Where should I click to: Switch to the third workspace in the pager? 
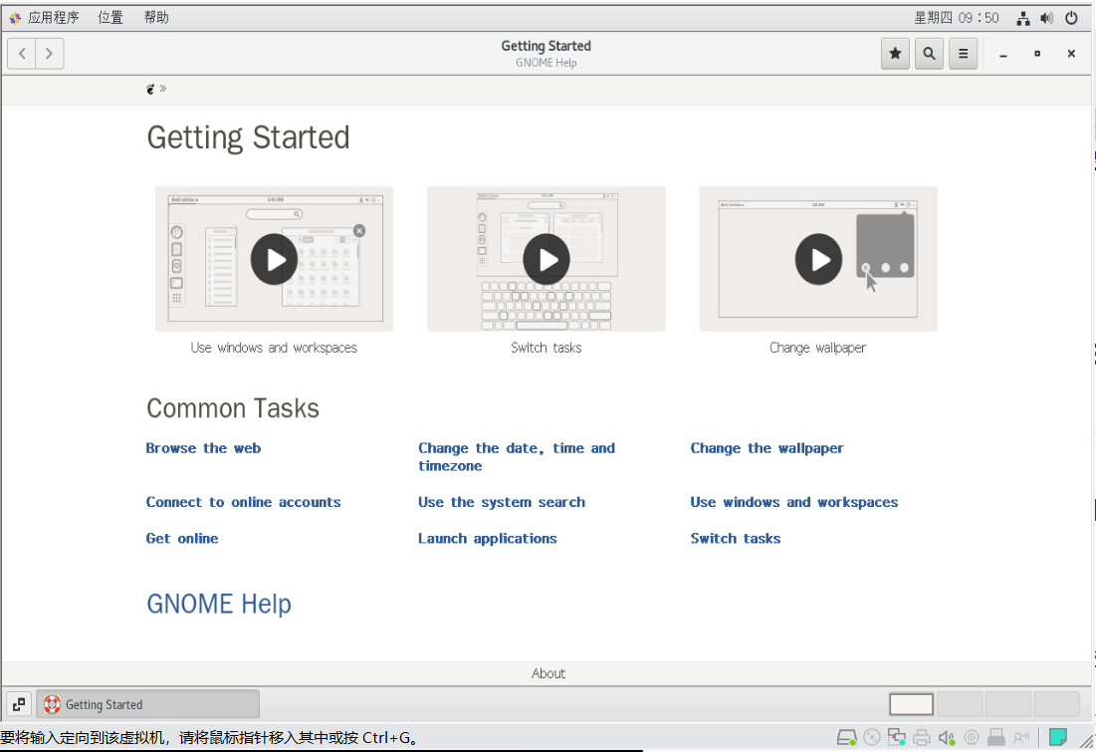coord(1008,704)
